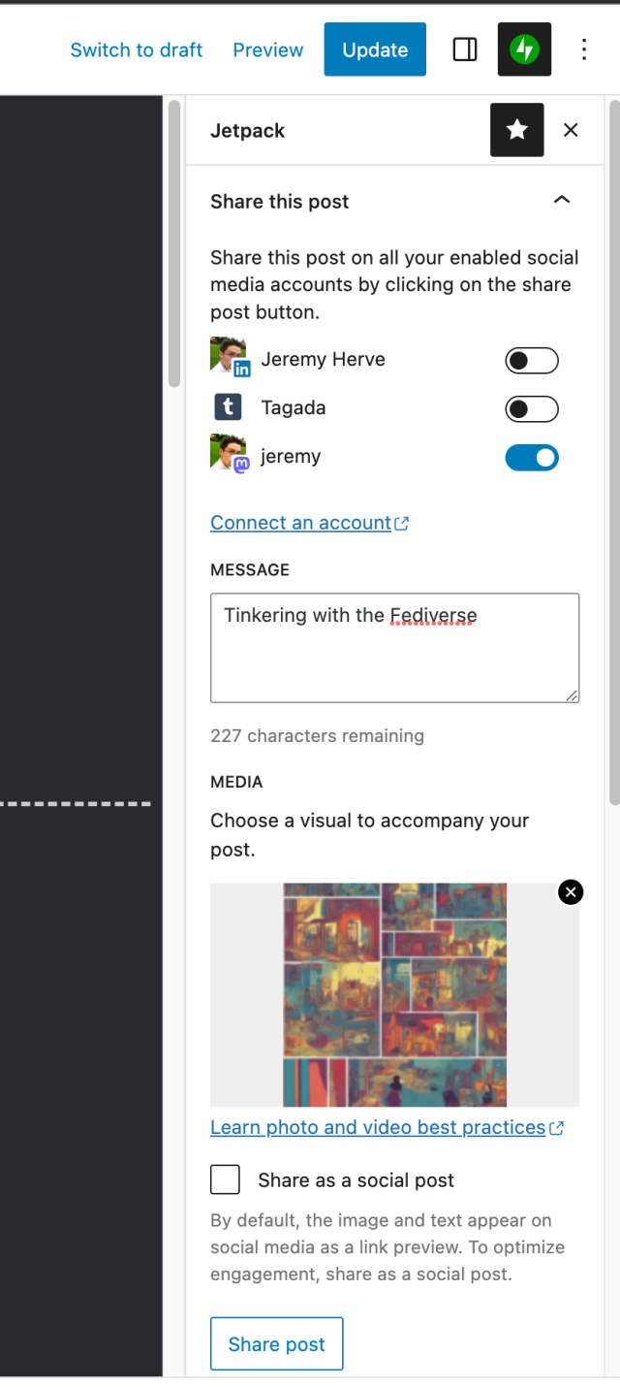The image size is (620, 1387).
Task: Open the three-dot Options menu
Action: pos(584,49)
